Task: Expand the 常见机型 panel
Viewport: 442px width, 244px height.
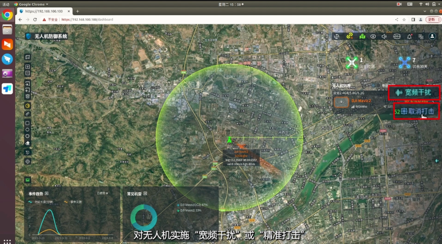Action: (x=145, y=193)
